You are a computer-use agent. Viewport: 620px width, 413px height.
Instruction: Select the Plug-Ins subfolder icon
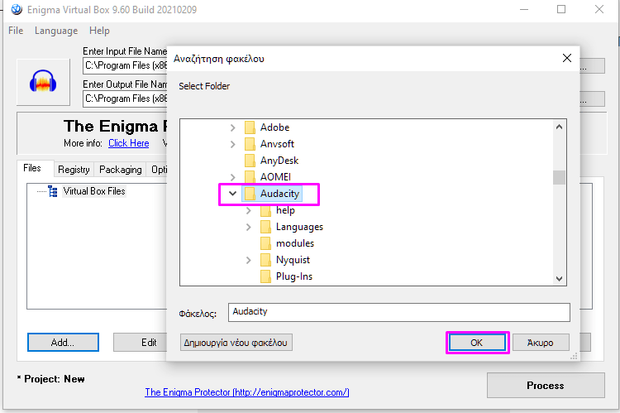(x=265, y=276)
